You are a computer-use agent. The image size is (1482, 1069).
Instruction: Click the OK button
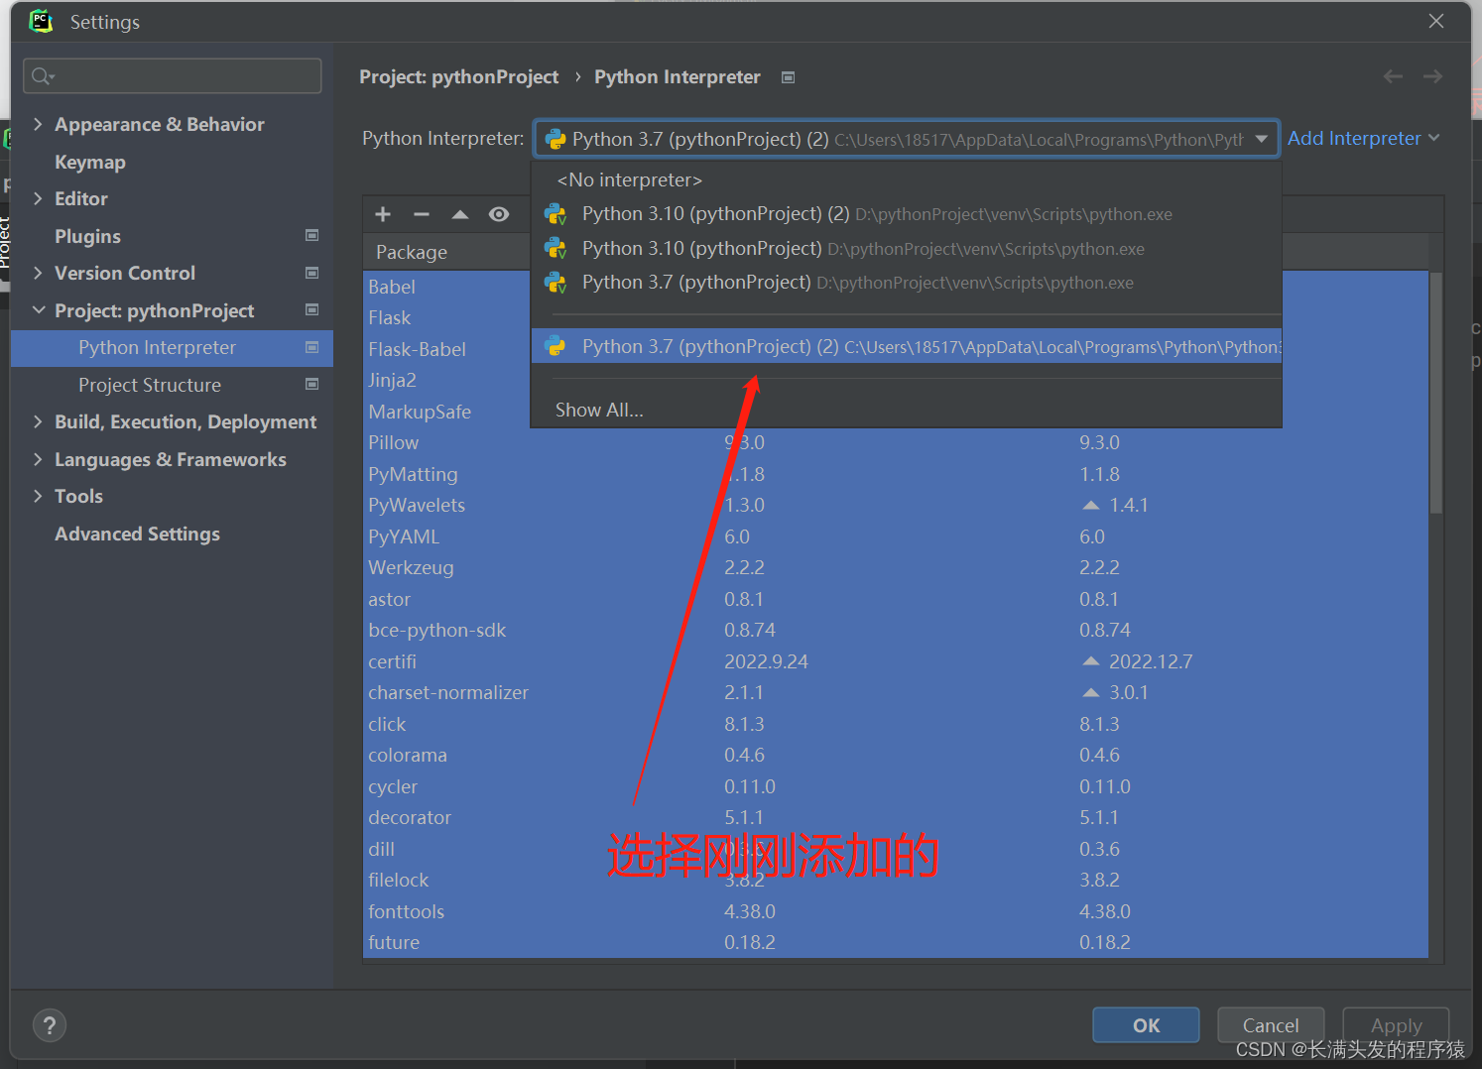(1146, 1025)
